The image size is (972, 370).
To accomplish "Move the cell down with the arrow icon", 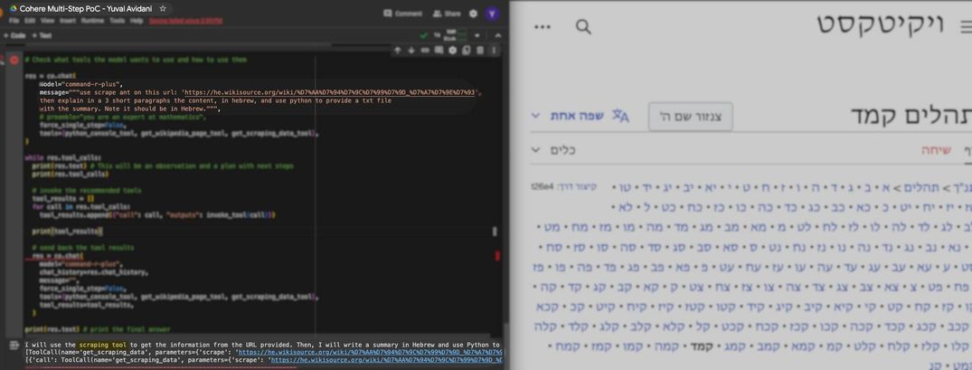I will pos(411,50).
